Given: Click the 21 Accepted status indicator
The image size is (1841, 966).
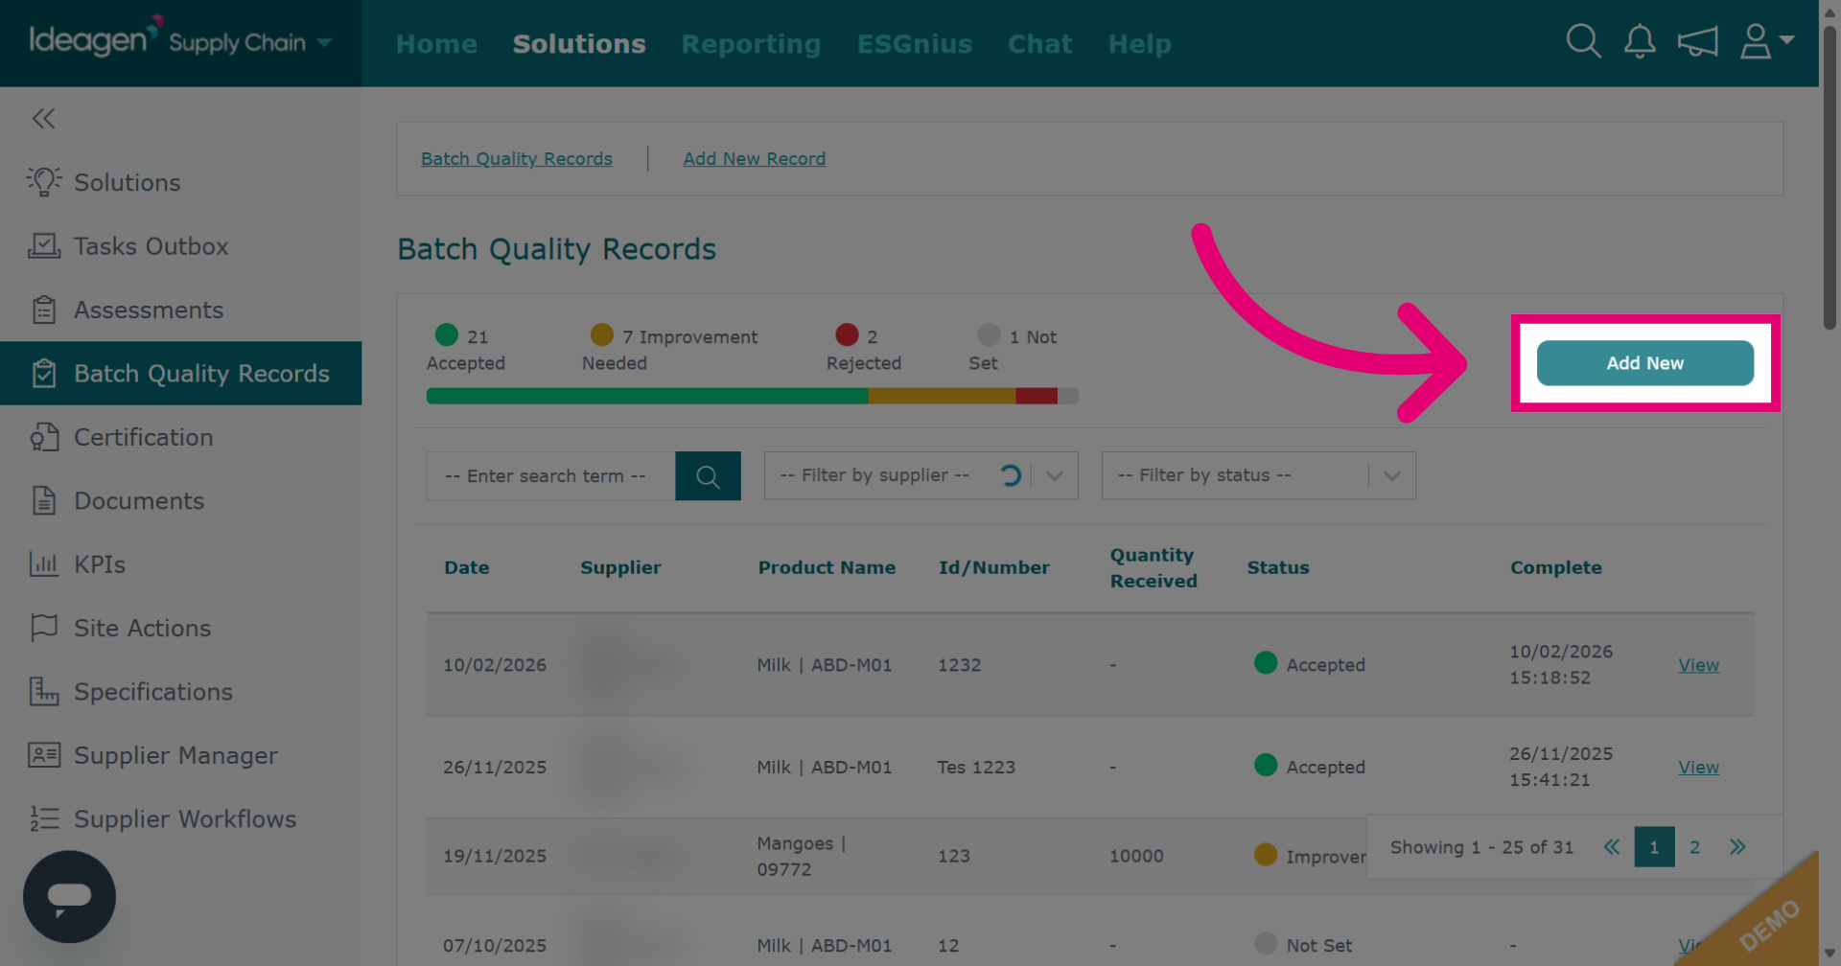Looking at the screenshot, I should click(x=466, y=349).
